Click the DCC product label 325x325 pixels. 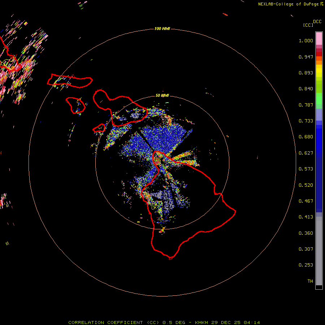pos(317,22)
